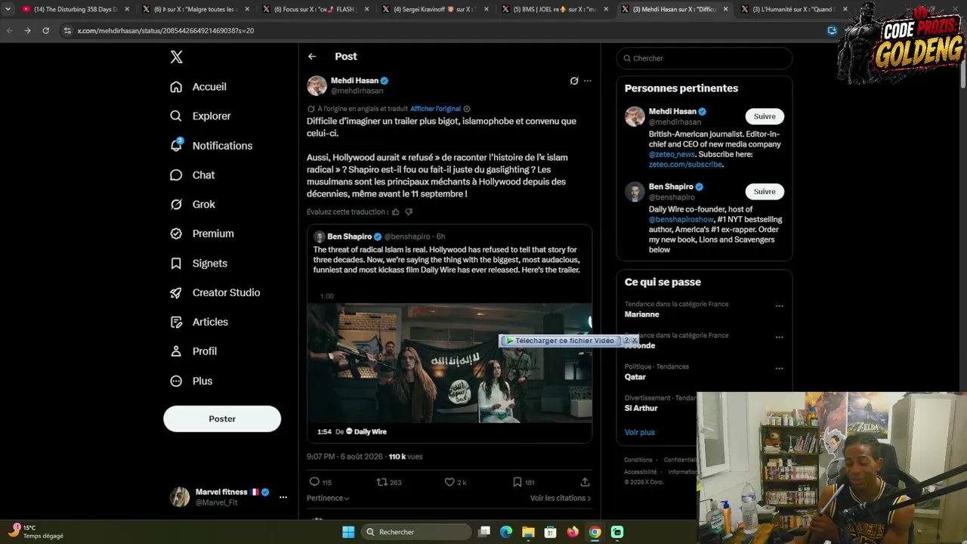This screenshot has width=967, height=544.
Task: Open Microsoft Edge from the taskbar
Action: pos(506,532)
